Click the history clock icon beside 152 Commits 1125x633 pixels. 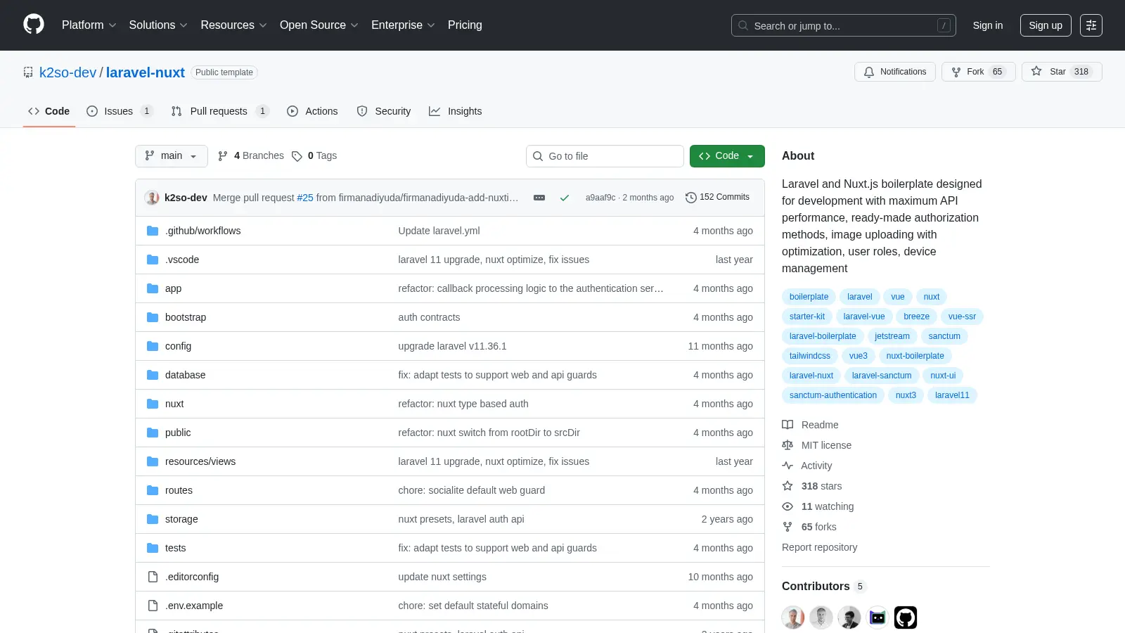691,198
